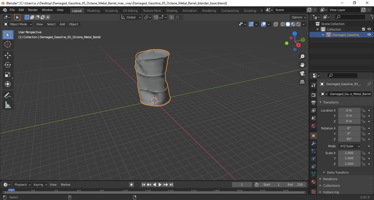Select the Scale tool
374x200 pixels.
8,74
